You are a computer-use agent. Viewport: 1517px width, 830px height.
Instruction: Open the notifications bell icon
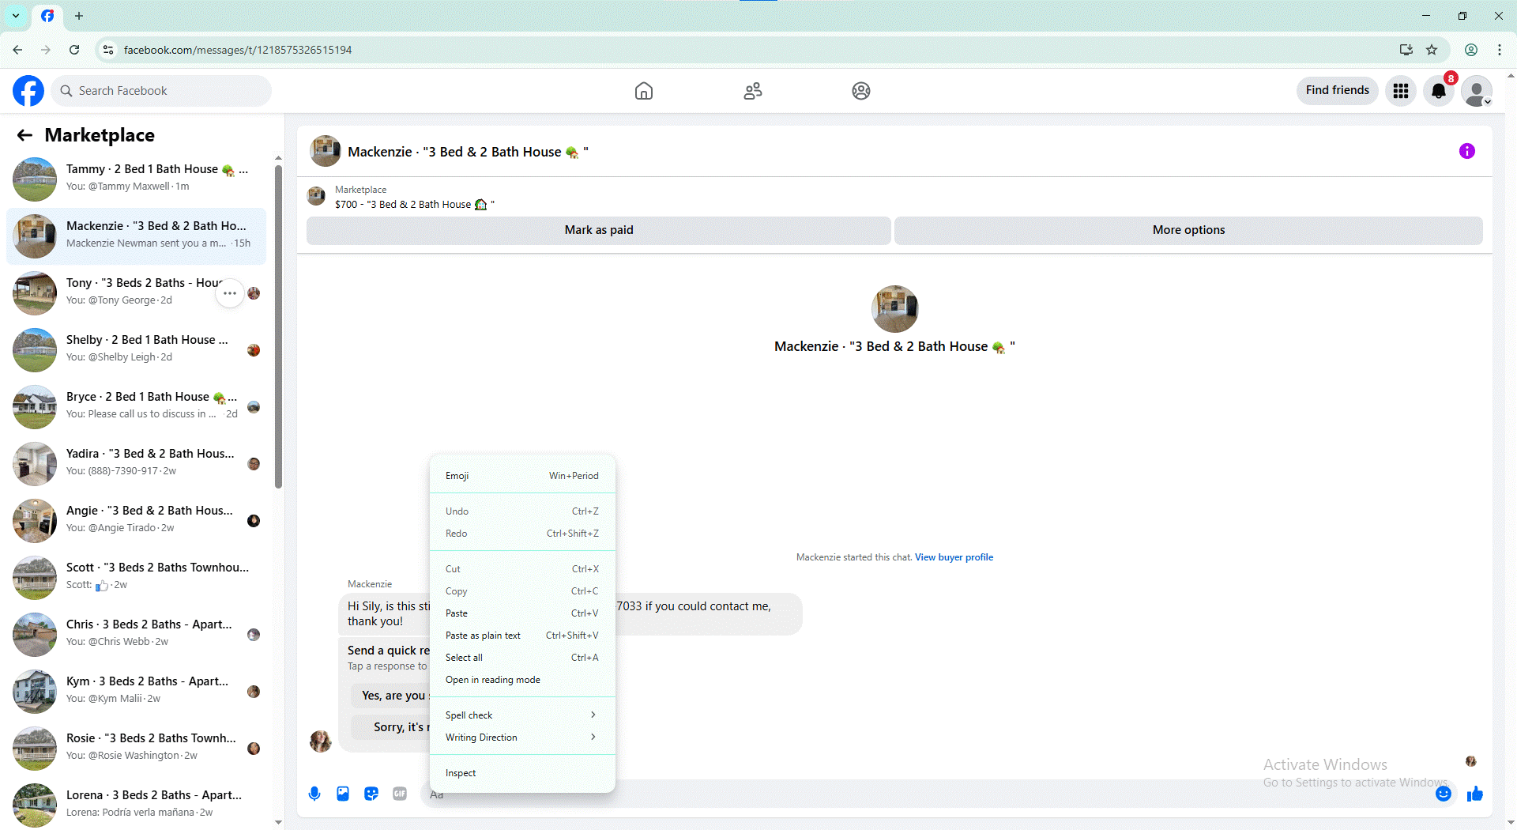point(1439,91)
